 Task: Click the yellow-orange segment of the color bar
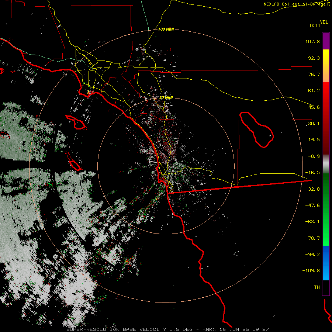tap(326, 66)
